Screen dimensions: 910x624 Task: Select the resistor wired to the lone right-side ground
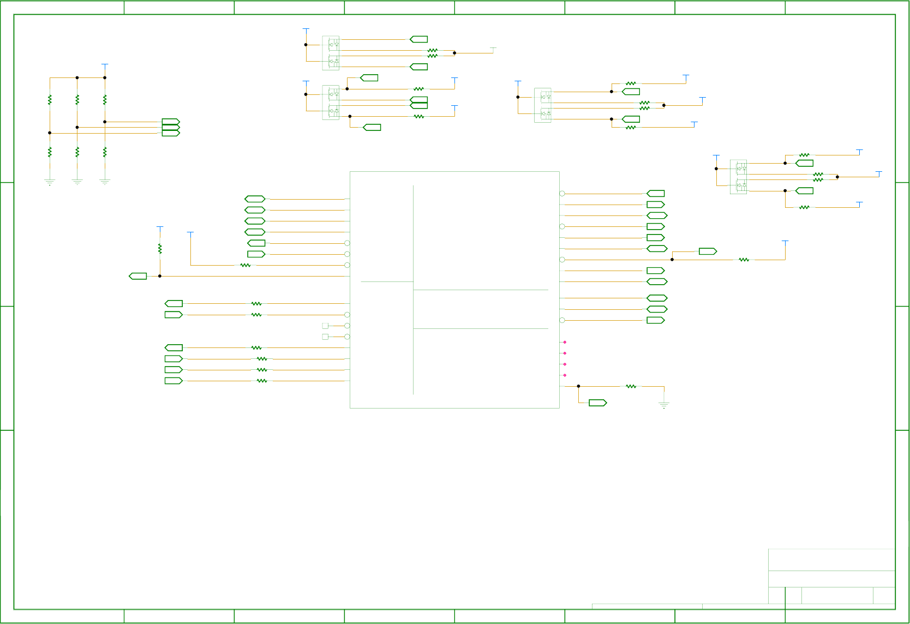coord(631,386)
